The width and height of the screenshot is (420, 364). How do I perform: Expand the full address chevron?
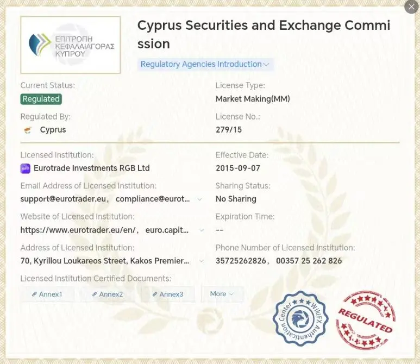(202, 261)
